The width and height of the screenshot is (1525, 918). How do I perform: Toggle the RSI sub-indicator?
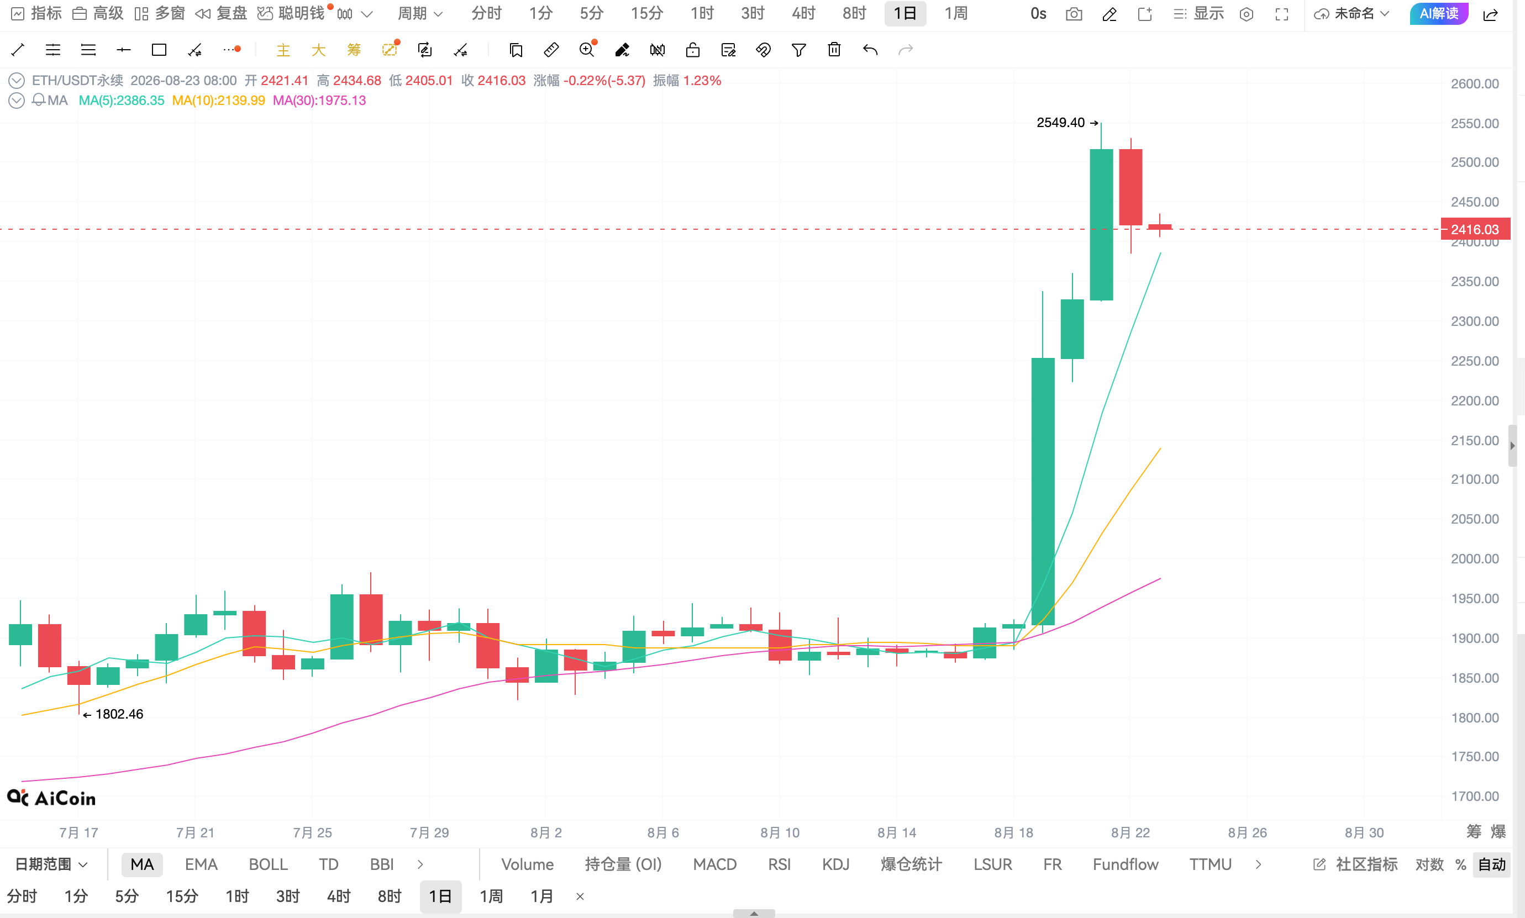click(779, 864)
